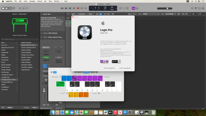Click the Revert button in Library

click(10, 107)
